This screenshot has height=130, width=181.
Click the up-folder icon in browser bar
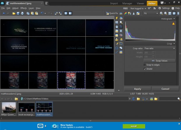pos(16,99)
